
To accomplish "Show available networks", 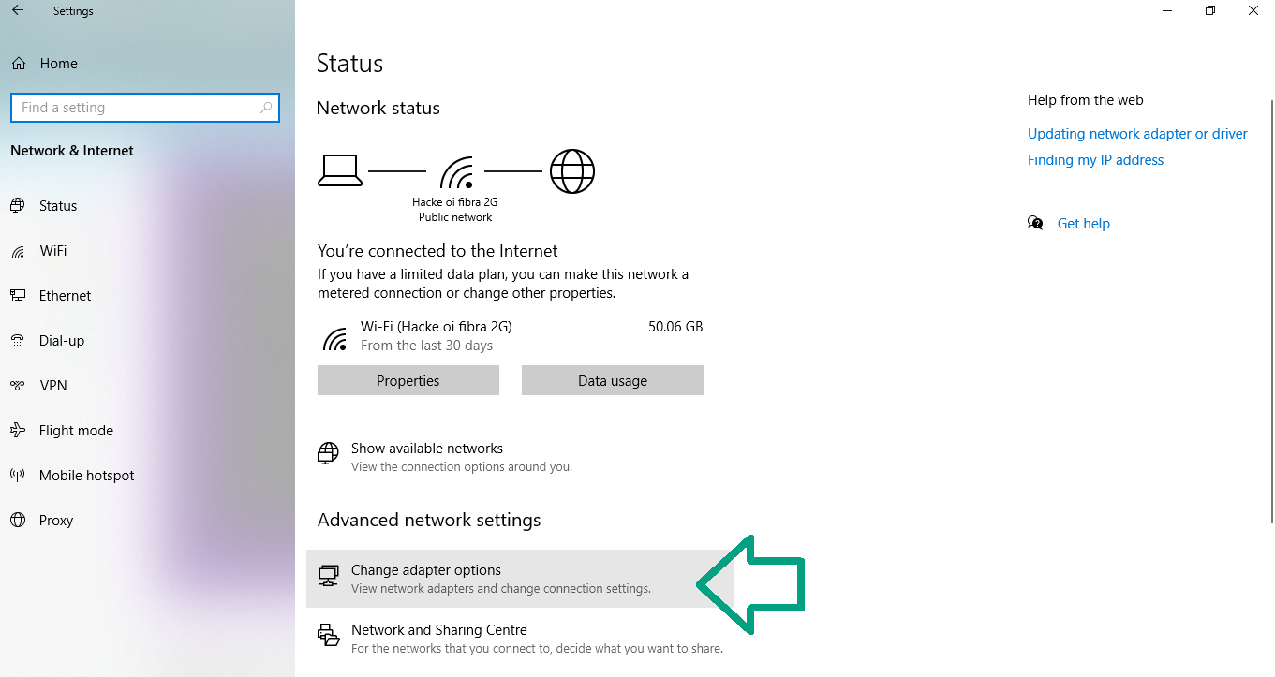I will (x=427, y=449).
